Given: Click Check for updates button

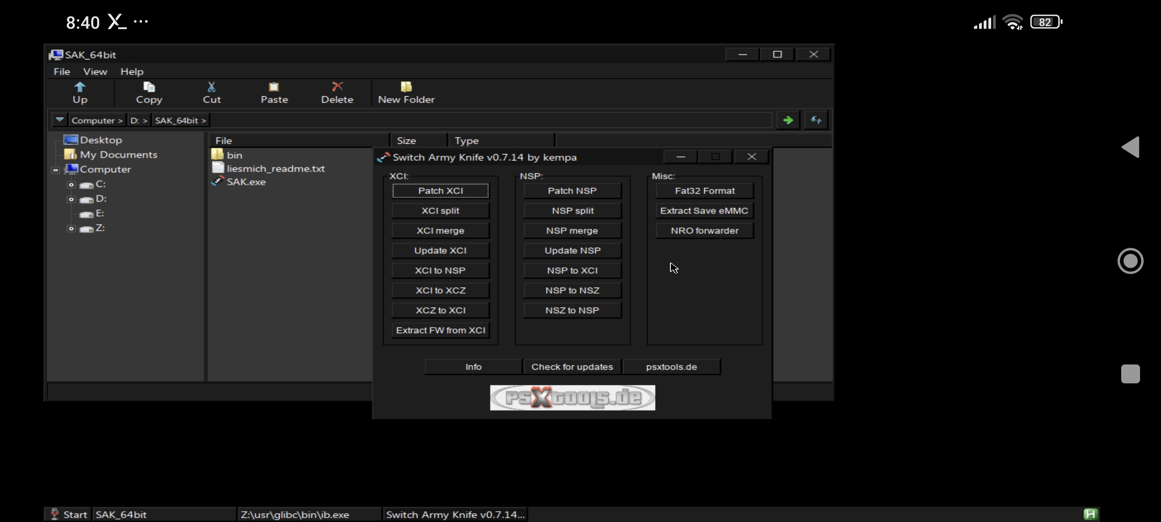Looking at the screenshot, I should [572, 367].
